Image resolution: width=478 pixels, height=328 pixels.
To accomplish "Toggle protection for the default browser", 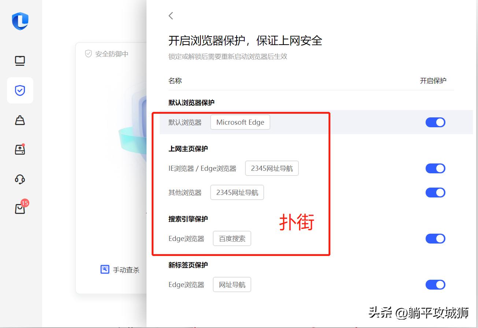I will tap(435, 122).
